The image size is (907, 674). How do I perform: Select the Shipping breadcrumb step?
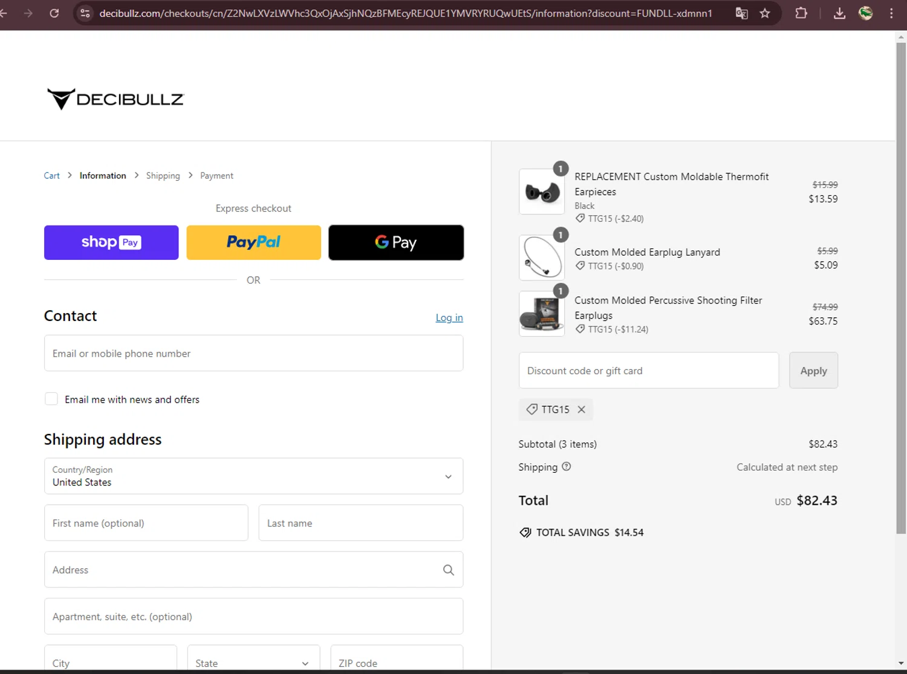point(163,176)
